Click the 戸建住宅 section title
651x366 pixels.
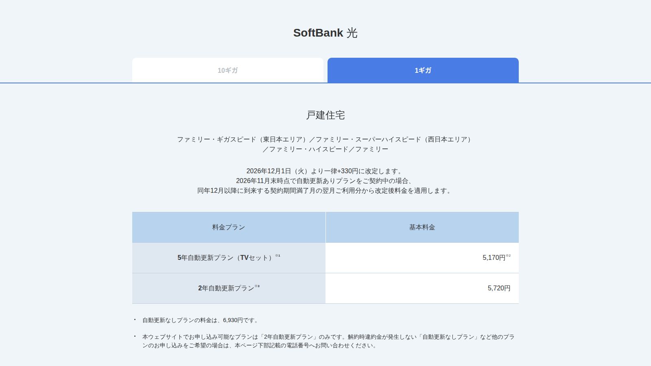click(x=325, y=115)
